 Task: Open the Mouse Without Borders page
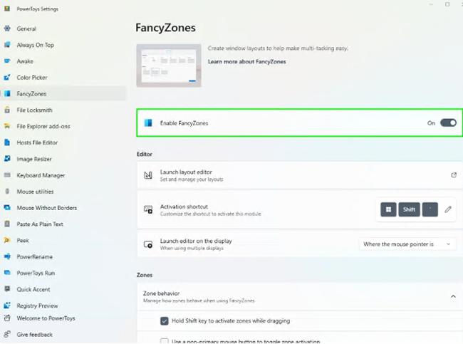pos(46,208)
